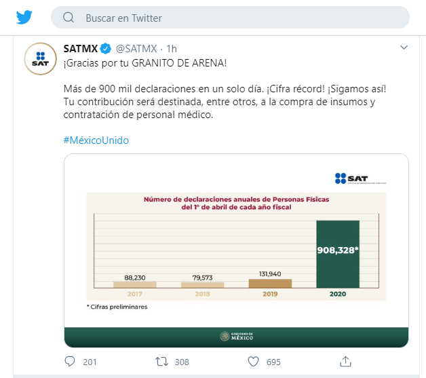
Task: Focus the Buscar en Twitter field
Action: (230, 18)
